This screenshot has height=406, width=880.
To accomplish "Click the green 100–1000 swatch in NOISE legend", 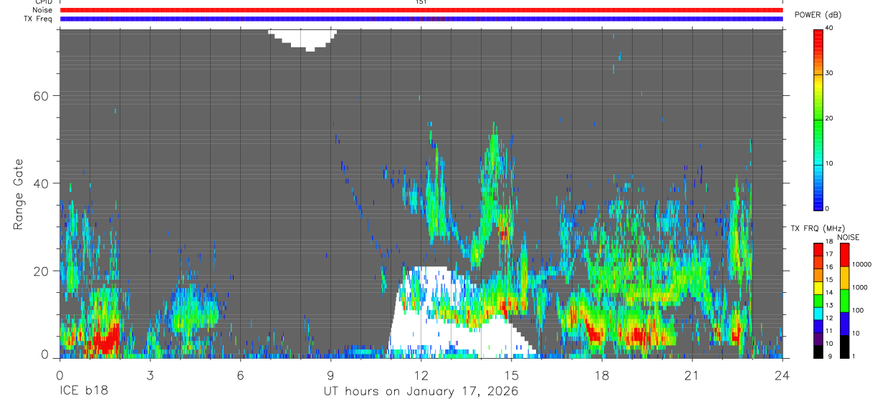I will click(845, 301).
